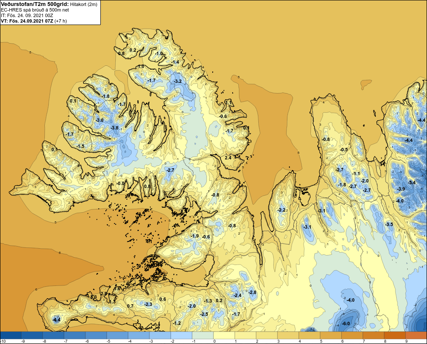The width and height of the screenshot is (427, 344).
Task: Click the -6.0 temperature value
Action: [x=345, y=323]
